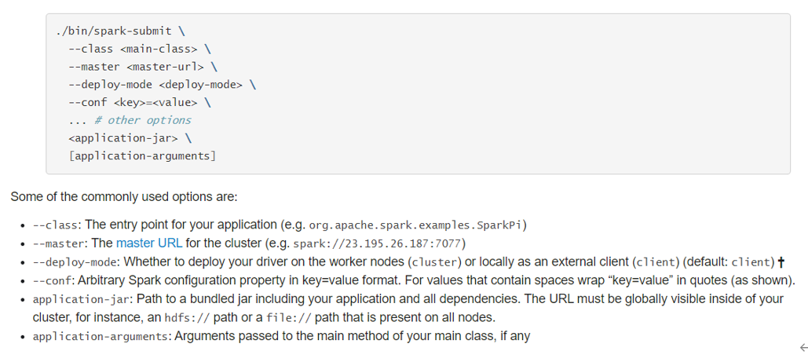The height and width of the screenshot is (362, 808).
Task: Click the --deploy-mode term in the bullet list
Action: [75, 262]
